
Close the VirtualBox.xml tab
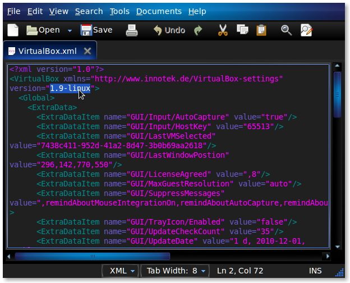[87, 51]
